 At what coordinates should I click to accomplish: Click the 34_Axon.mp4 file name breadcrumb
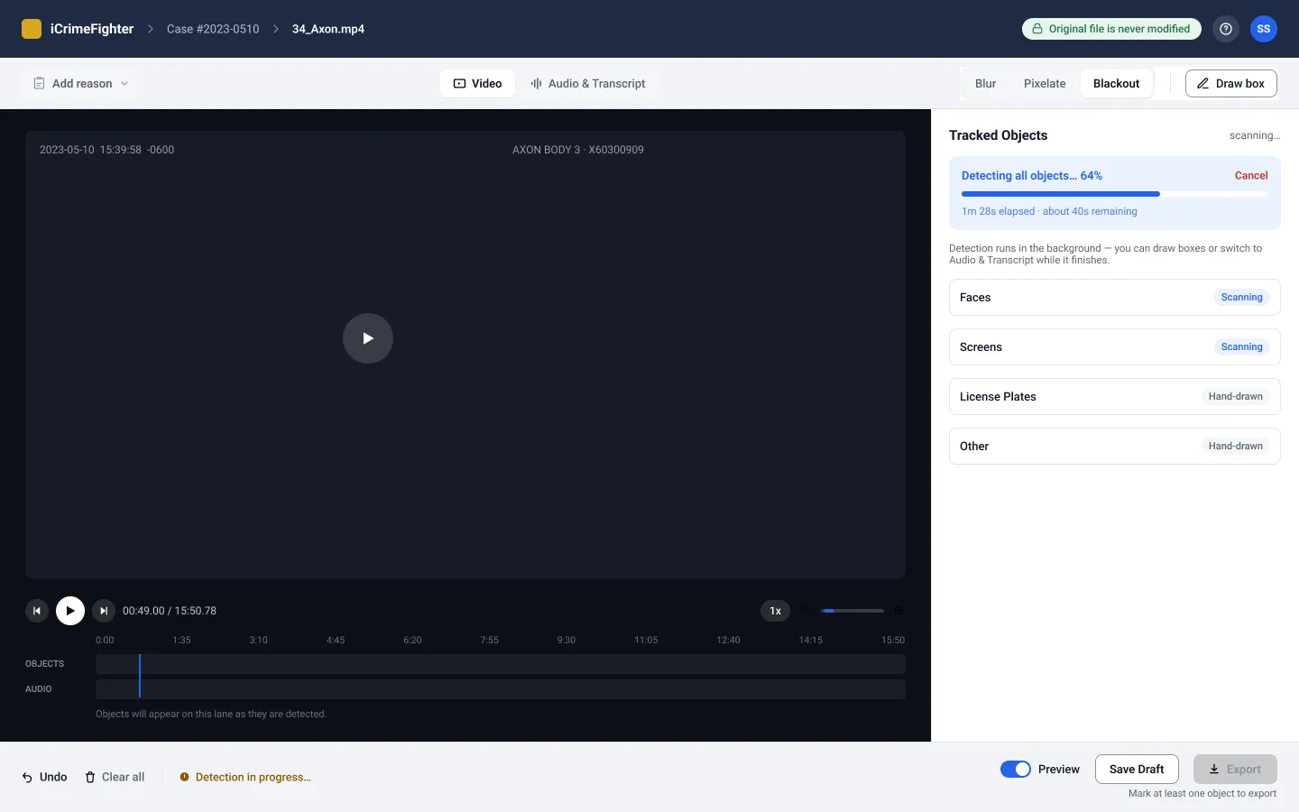click(x=328, y=29)
